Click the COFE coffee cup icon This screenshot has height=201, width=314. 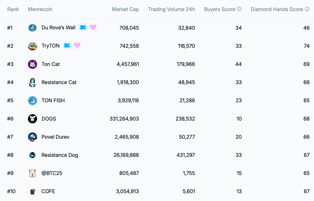(x=32, y=192)
